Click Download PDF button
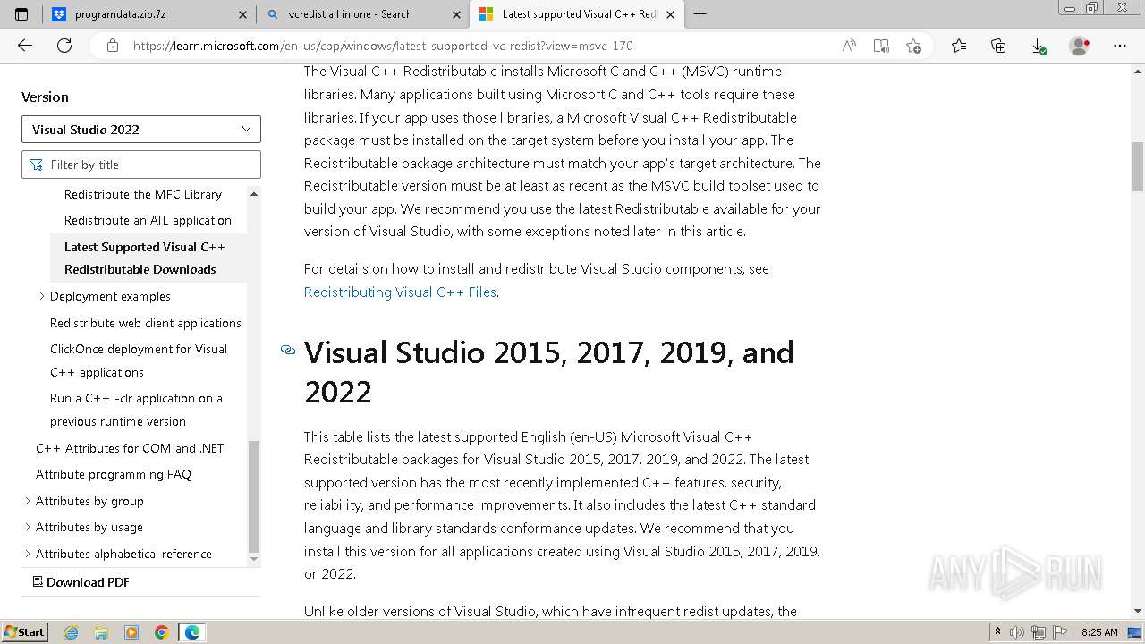 [81, 582]
